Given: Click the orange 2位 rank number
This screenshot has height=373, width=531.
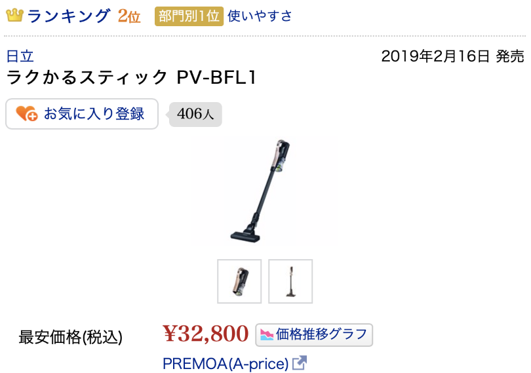Looking at the screenshot, I should (x=129, y=16).
